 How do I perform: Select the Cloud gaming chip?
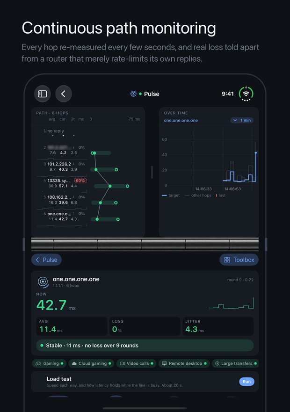(x=92, y=363)
